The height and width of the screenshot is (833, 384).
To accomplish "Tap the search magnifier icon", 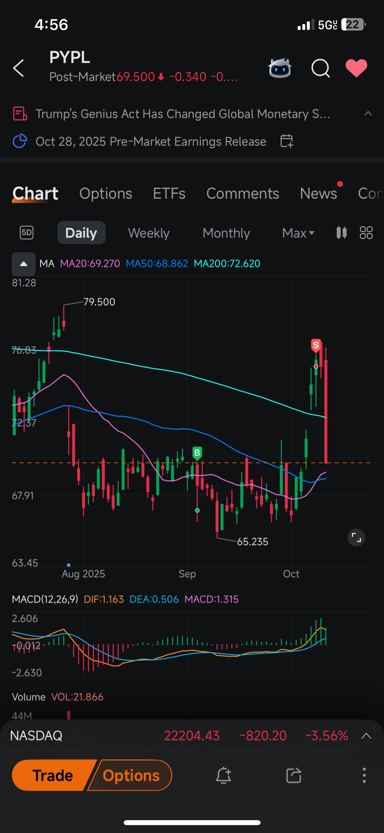I will pos(320,68).
